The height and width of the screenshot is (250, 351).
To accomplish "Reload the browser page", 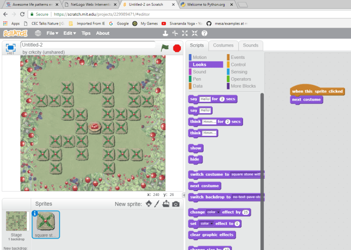I will (x=22, y=14).
